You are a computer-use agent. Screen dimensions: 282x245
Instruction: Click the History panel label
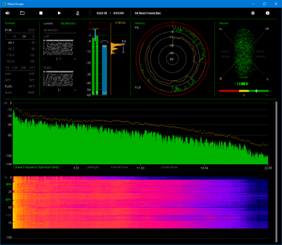pos(140,23)
